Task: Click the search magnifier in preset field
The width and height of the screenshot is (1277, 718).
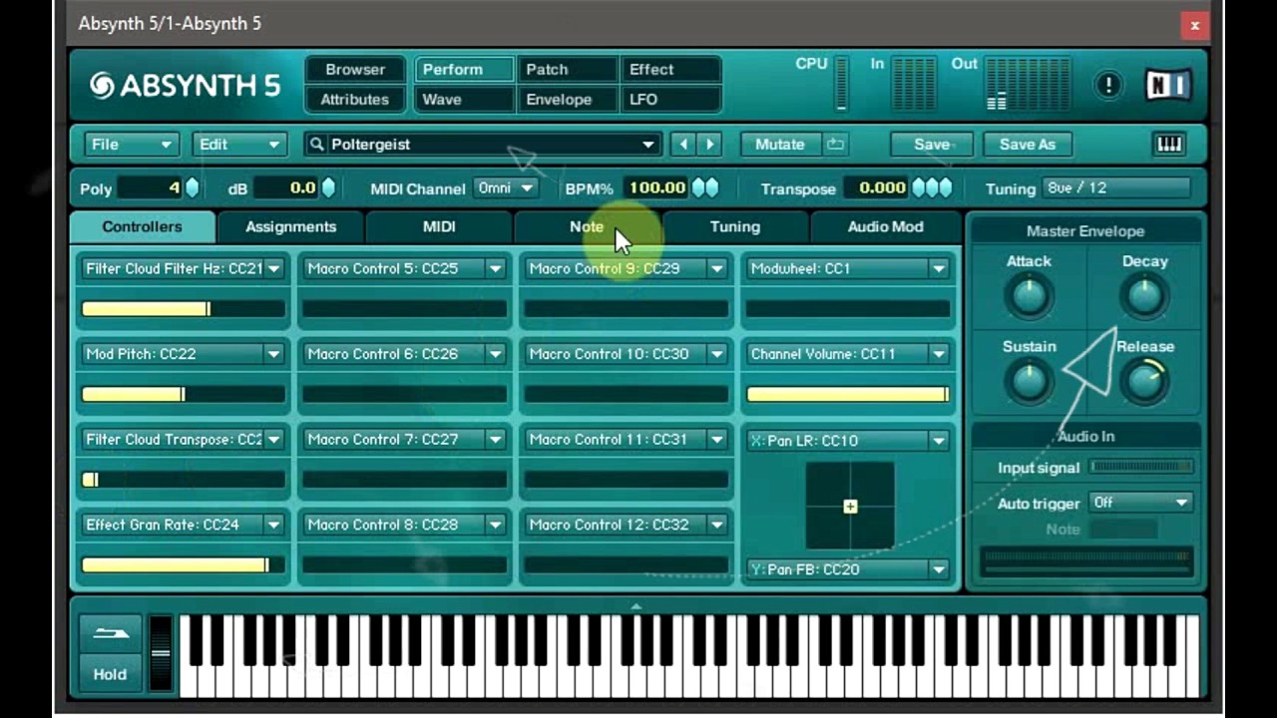Action: (x=317, y=145)
